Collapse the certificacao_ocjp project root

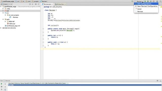click(x=1, y=7)
